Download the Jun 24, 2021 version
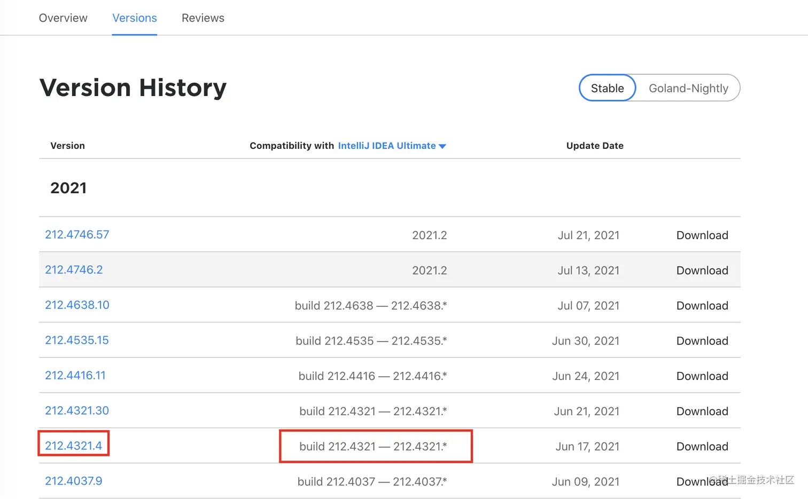808x499 pixels. click(x=702, y=376)
